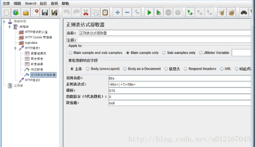This screenshot has height=147, width=255.
Task: Click the Open file folder icon
Action: click(x=26, y=12)
